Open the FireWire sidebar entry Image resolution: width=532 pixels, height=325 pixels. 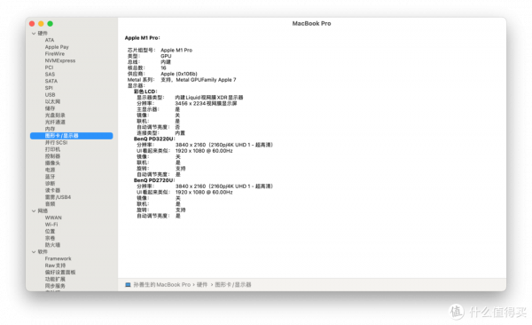(x=55, y=53)
